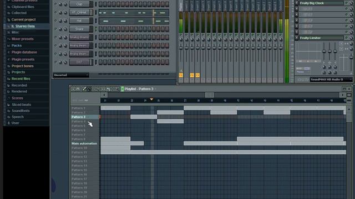Adjust Fruity Limiter mix level knob
Screen dimensions: 355x199
pos(351,38)
